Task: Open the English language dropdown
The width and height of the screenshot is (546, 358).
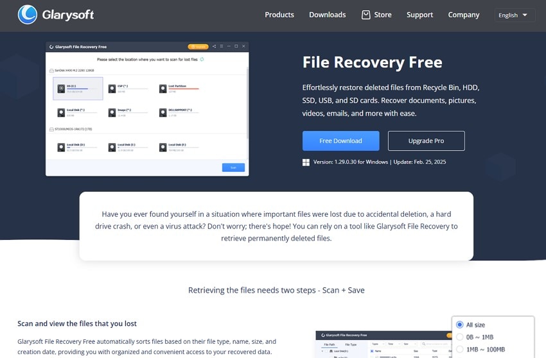Action: [x=515, y=15]
